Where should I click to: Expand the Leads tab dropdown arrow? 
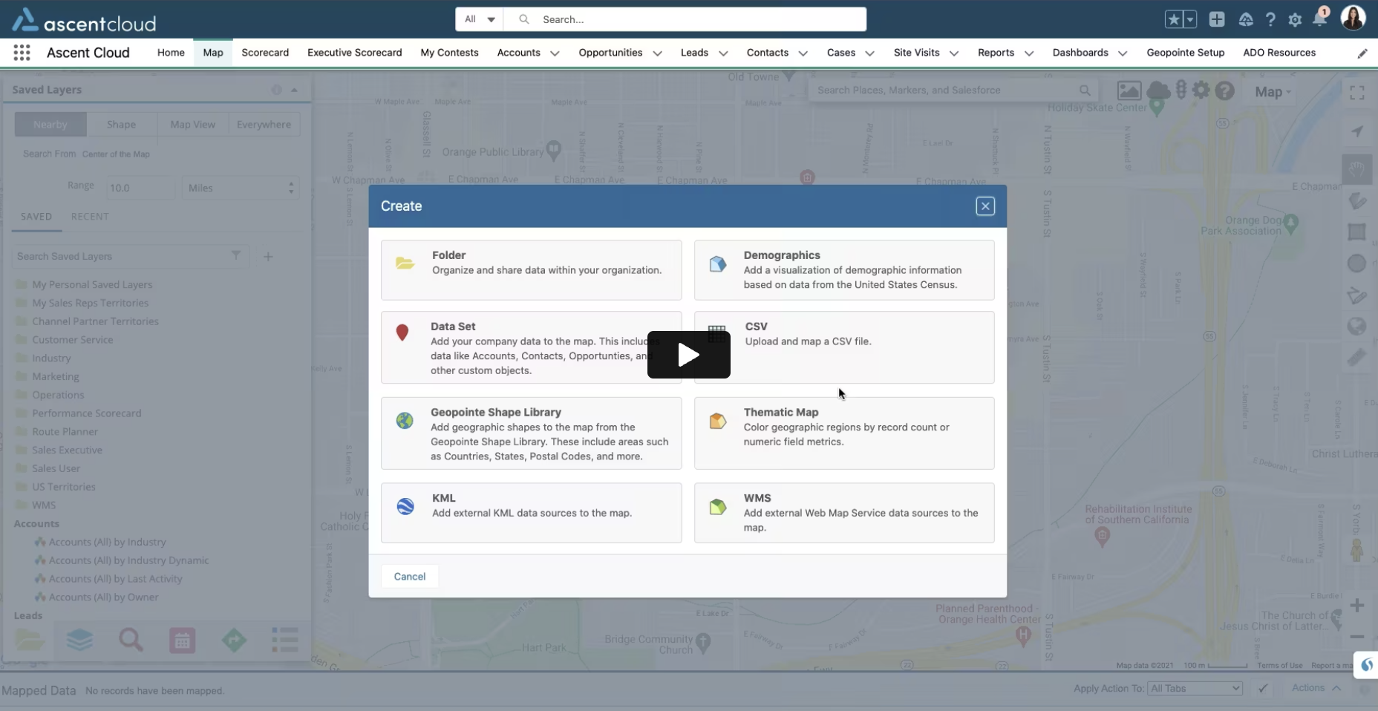tap(723, 53)
